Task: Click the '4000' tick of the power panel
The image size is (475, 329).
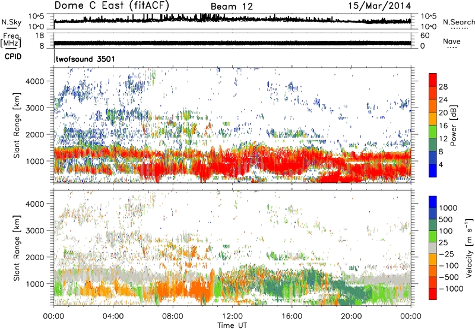Action: click(35, 81)
